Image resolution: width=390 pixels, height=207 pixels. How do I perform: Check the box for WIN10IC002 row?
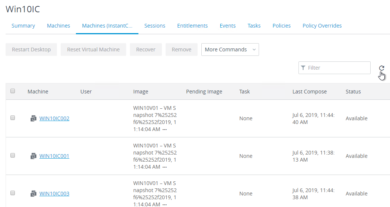pyautogui.click(x=13, y=118)
